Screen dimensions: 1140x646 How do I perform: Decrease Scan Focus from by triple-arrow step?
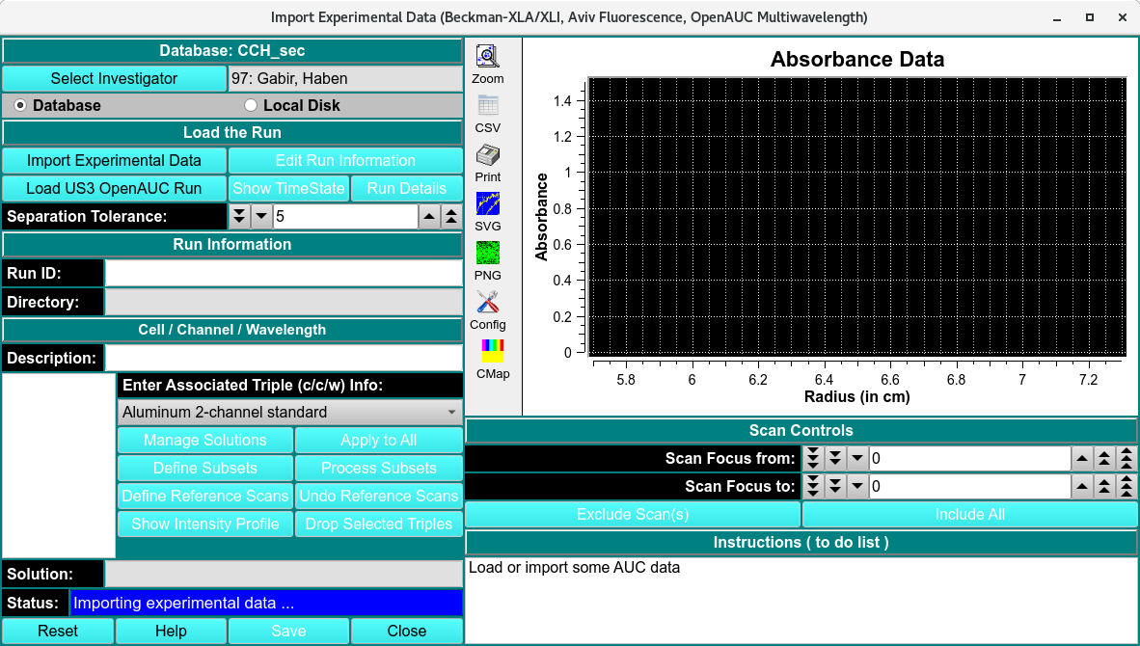point(813,459)
